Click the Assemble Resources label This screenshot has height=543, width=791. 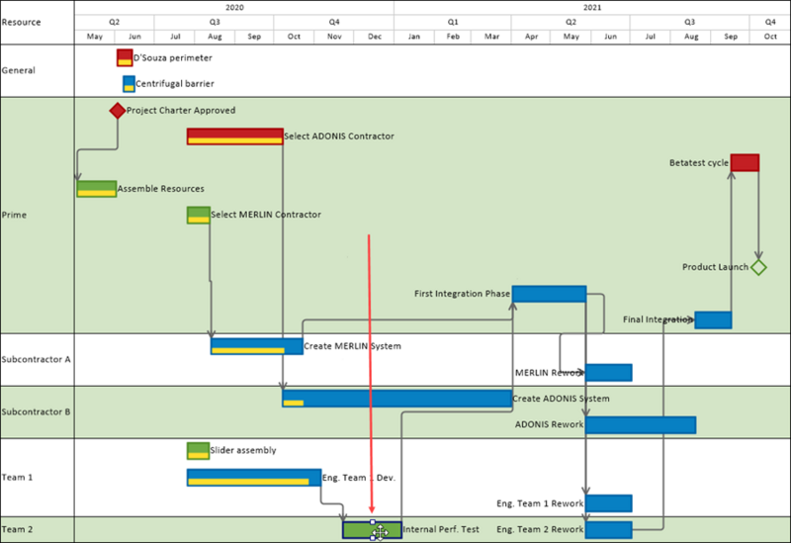pyautogui.click(x=161, y=189)
